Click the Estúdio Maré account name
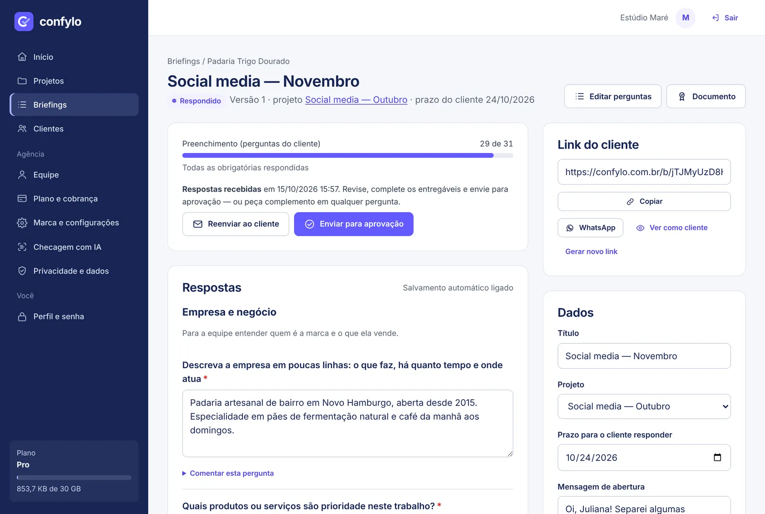Viewport: 765px width, 514px height. click(x=644, y=18)
